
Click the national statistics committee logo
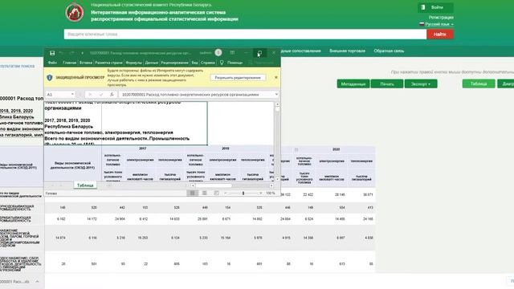75,12
